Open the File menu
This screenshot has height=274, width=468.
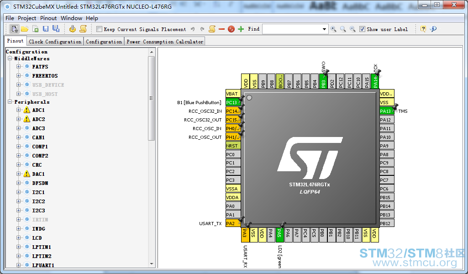tap(10, 18)
